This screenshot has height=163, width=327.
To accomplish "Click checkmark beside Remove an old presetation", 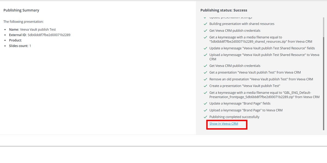I will click(205, 79).
